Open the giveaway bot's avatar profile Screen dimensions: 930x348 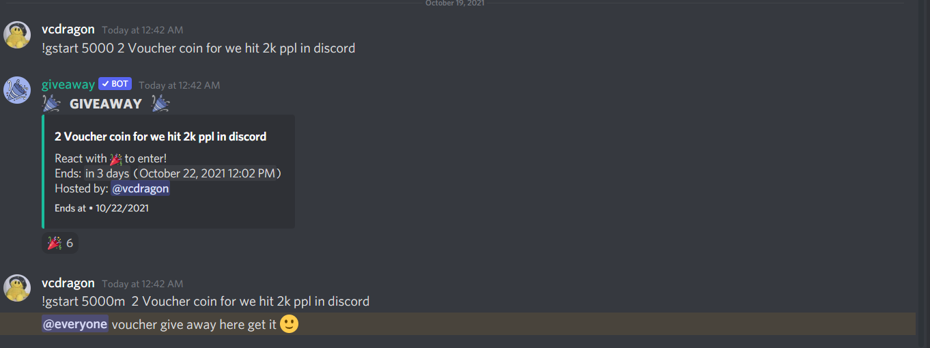coord(17,90)
